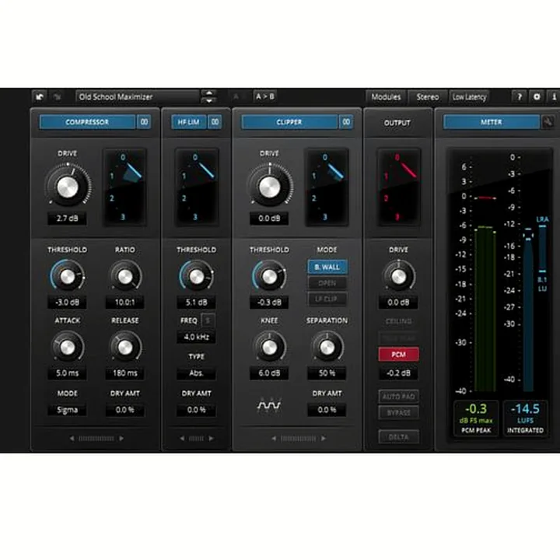Select LF CLIP clipper mode

pos(327,299)
